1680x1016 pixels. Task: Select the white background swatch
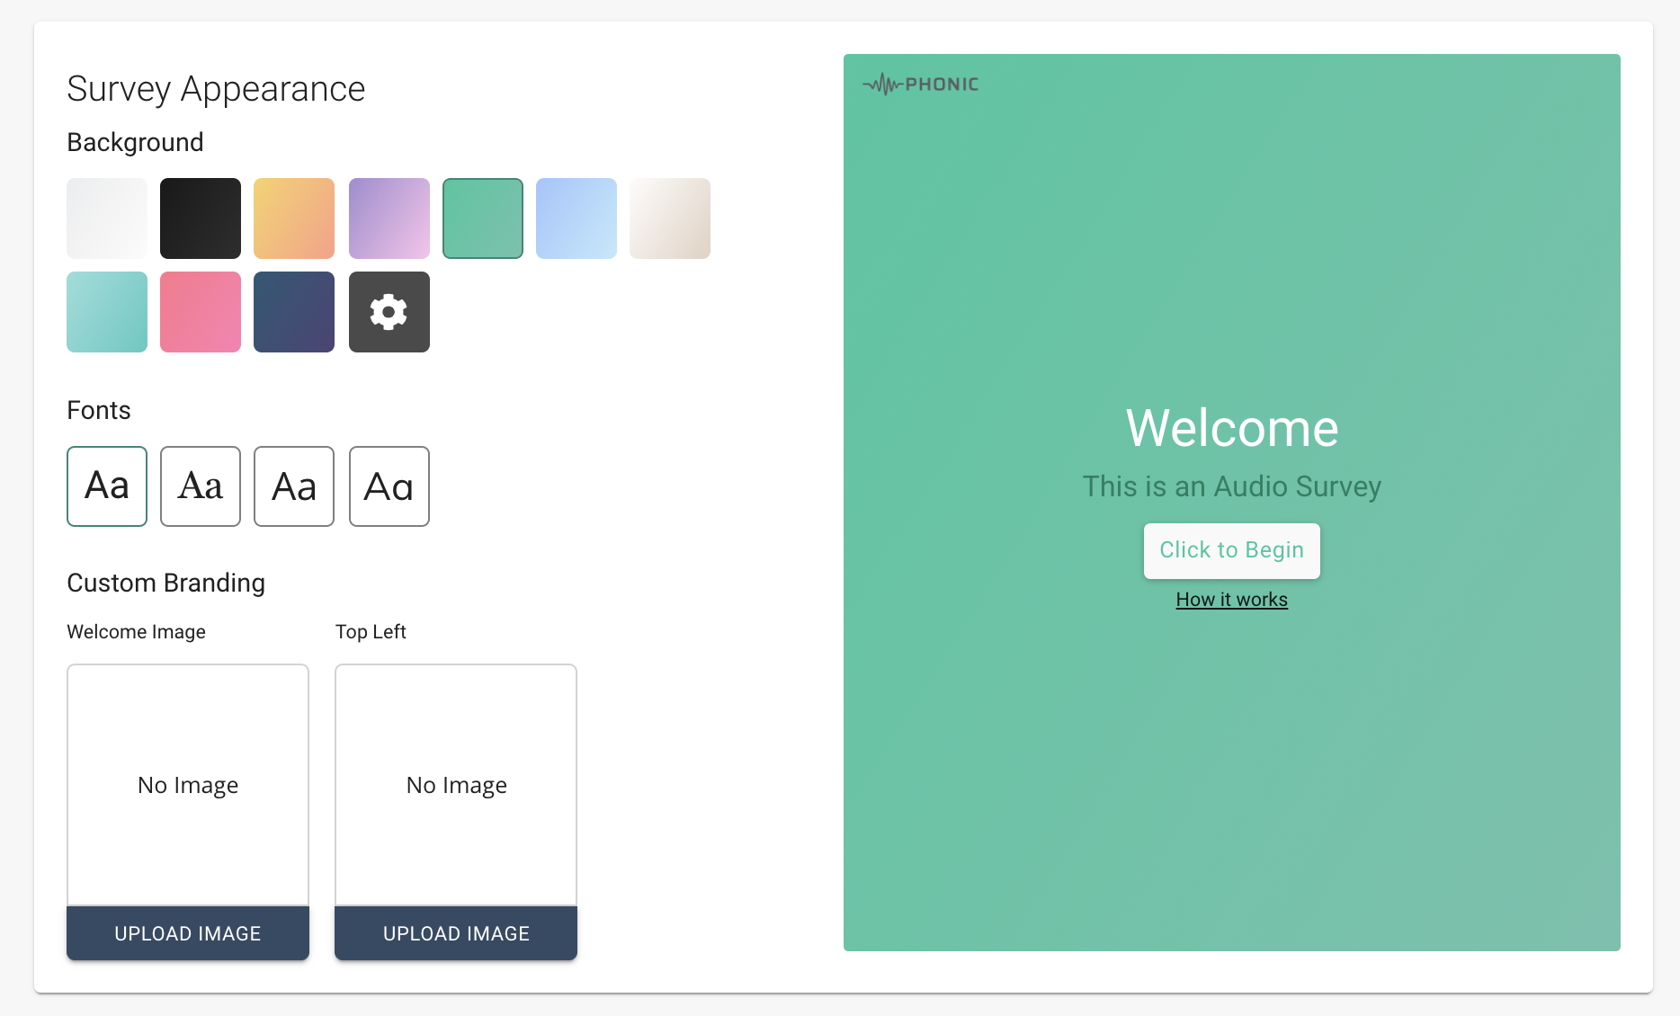pos(106,218)
